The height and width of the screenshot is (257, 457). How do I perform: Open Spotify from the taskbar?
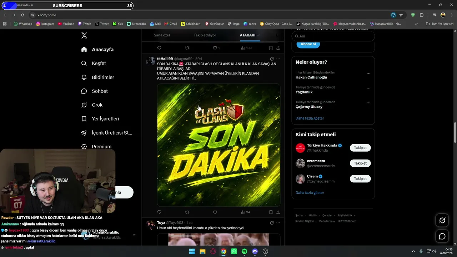pos(244,251)
